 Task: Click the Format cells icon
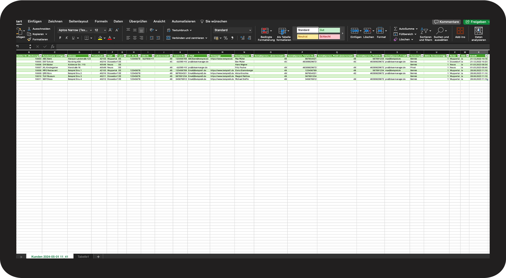pyautogui.click(x=380, y=31)
